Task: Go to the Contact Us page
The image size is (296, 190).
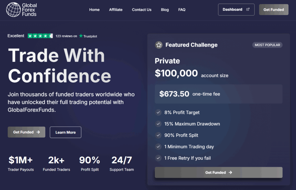Action: pyautogui.click(x=142, y=10)
